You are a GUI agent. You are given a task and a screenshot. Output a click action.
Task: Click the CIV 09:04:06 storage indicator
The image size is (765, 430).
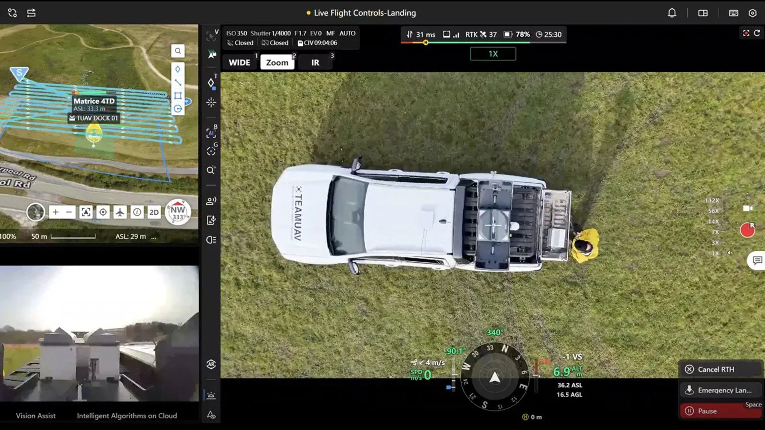[x=317, y=43]
